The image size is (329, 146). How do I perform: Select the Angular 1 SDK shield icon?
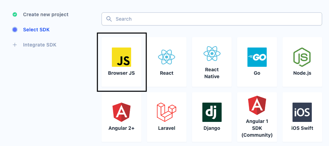click(x=257, y=106)
